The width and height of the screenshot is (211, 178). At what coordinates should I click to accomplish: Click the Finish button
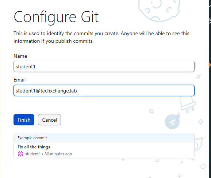coord(24,120)
